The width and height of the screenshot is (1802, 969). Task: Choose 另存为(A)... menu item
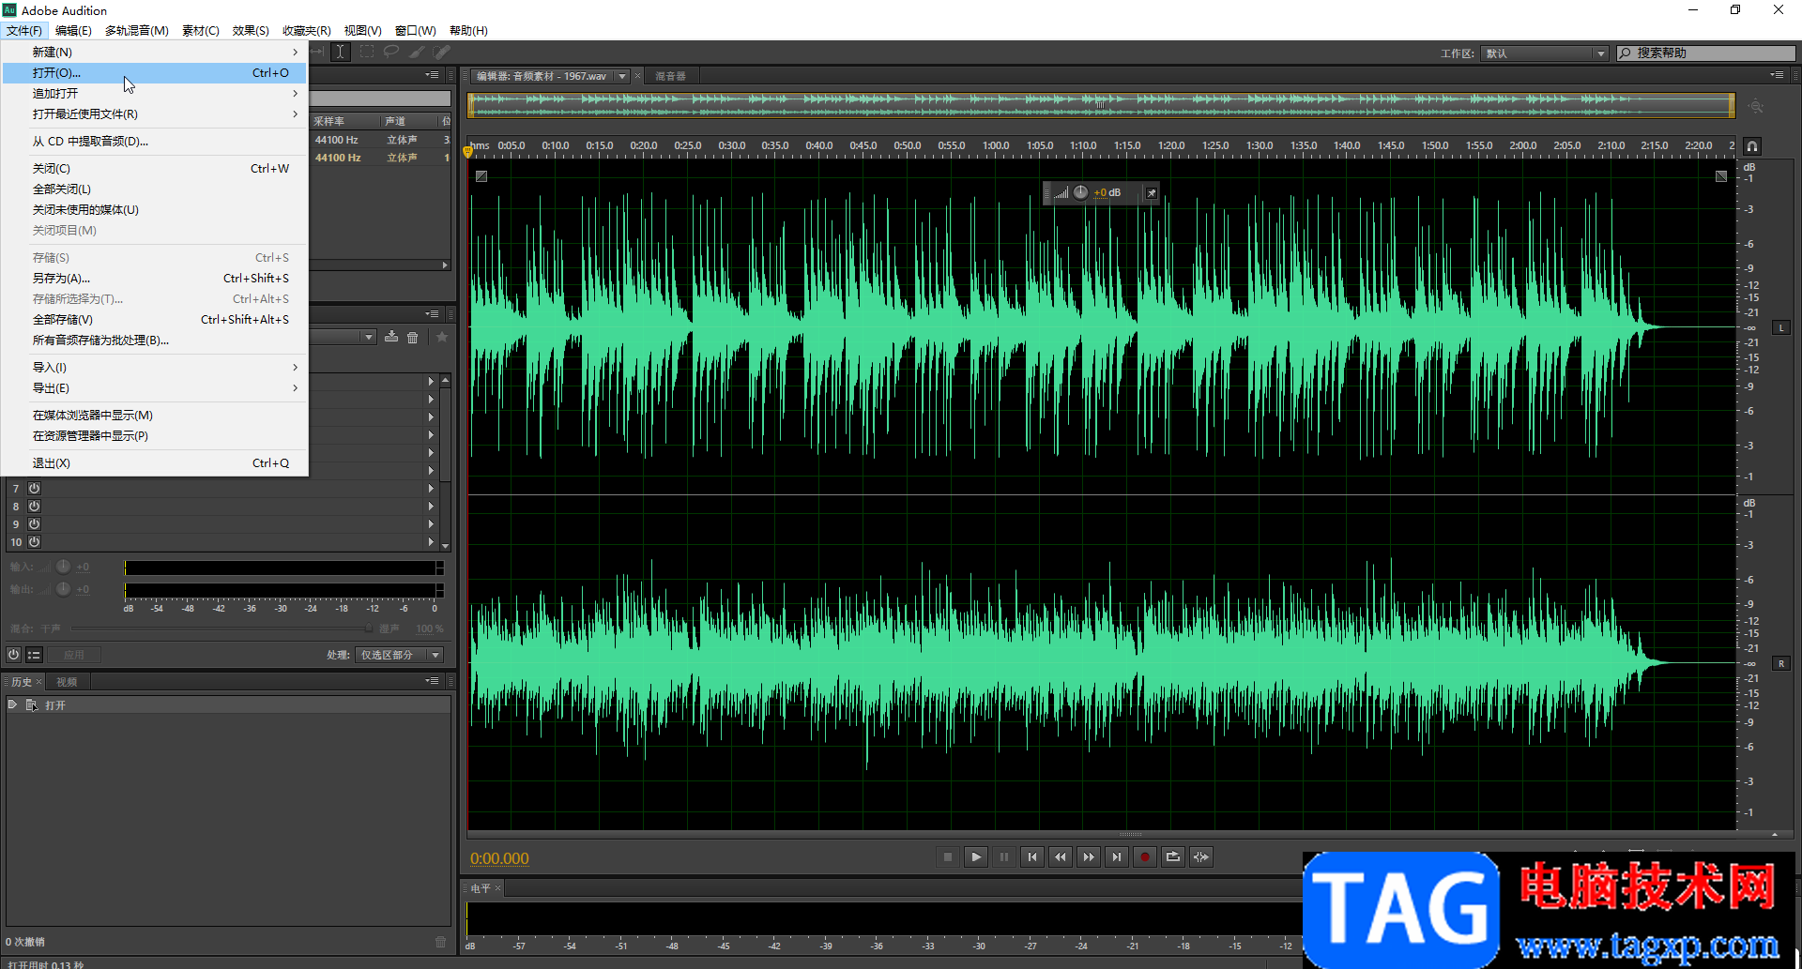click(x=155, y=278)
